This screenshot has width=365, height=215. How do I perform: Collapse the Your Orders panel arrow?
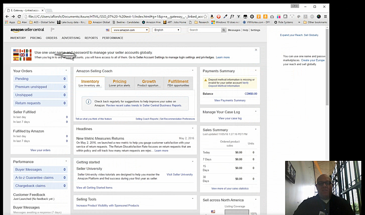click(x=66, y=70)
